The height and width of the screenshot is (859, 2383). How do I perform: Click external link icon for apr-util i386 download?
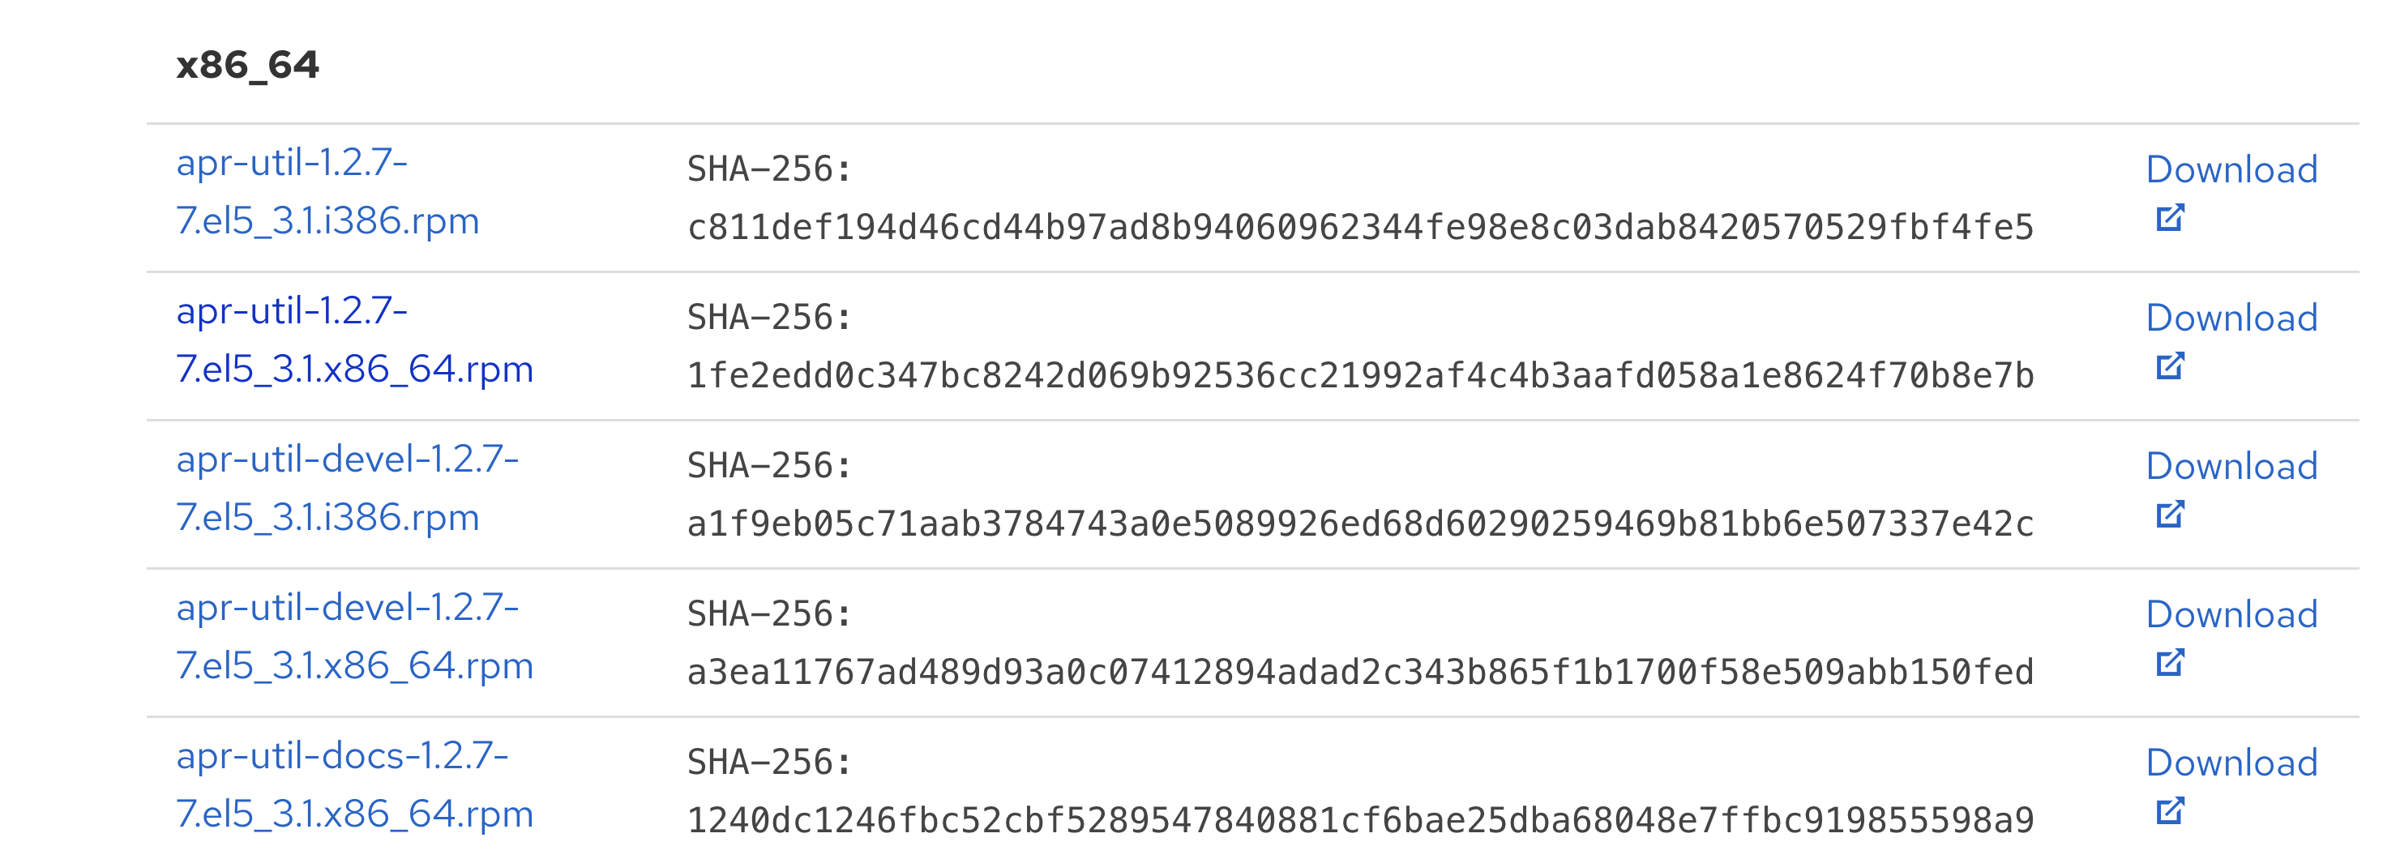point(2169,218)
